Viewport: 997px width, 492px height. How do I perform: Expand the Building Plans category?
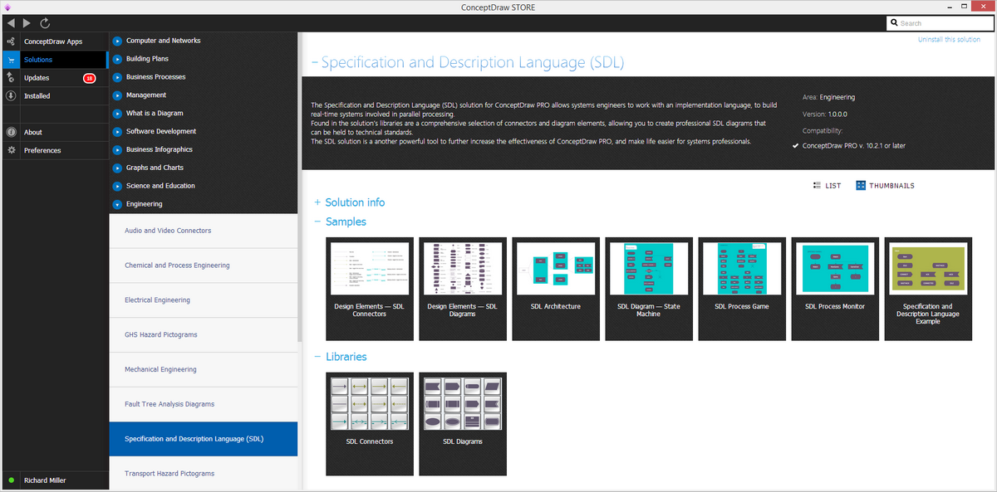point(118,59)
